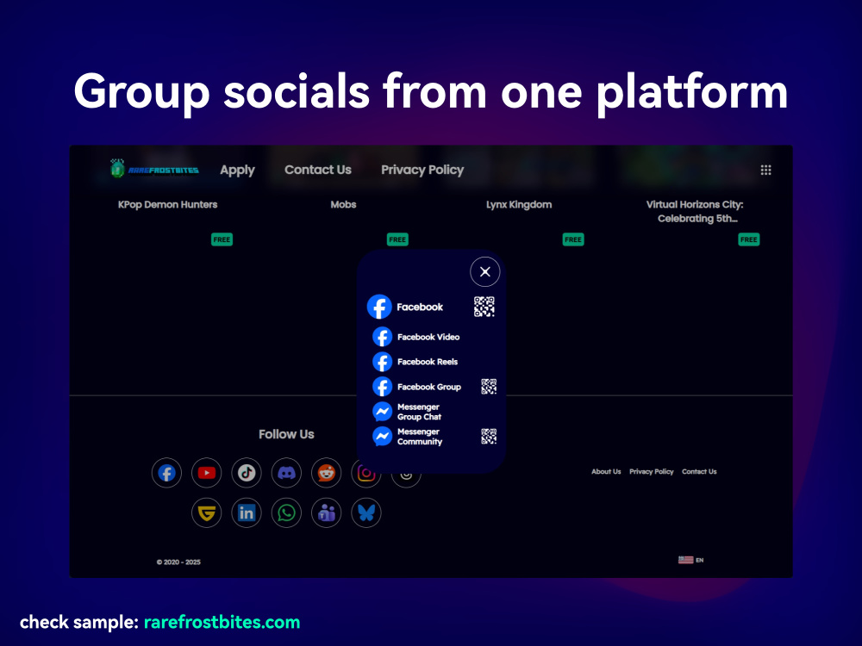Click the LinkedIn icon in Follow Us
Viewport: 862px width, 646px height.
pyautogui.click(x=247, y=513)
